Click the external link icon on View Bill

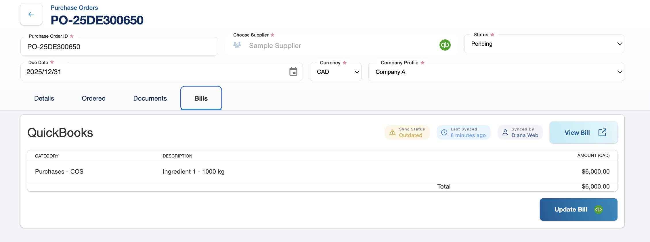coord(602,132)
